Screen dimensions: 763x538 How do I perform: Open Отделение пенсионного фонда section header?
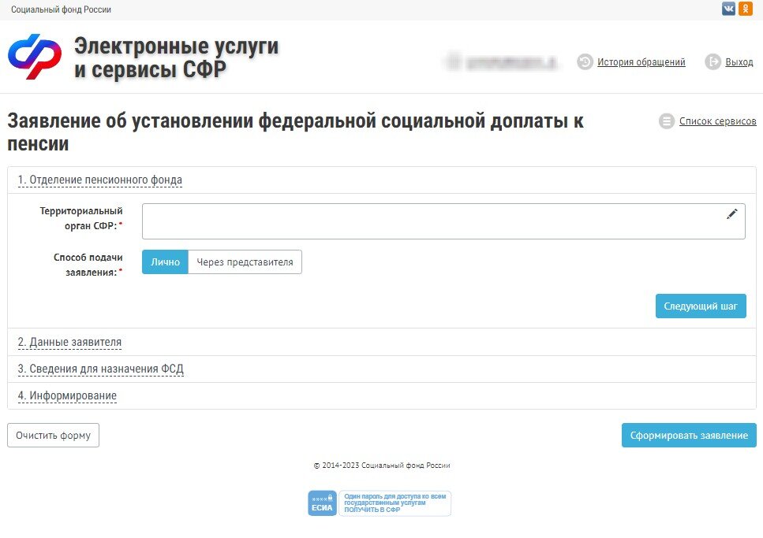coord(101,180)
